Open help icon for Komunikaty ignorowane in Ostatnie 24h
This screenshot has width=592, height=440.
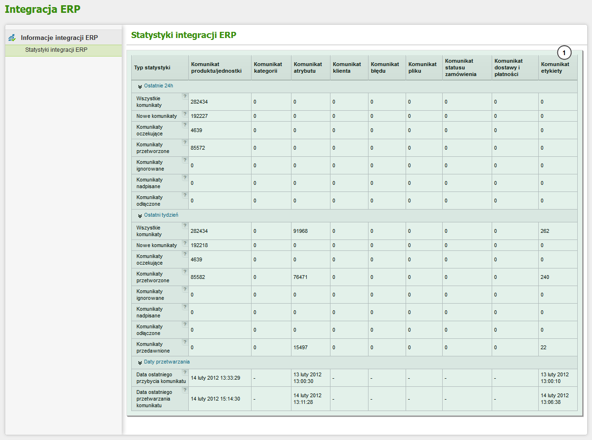pyautogui.click(x=185, y=160)
